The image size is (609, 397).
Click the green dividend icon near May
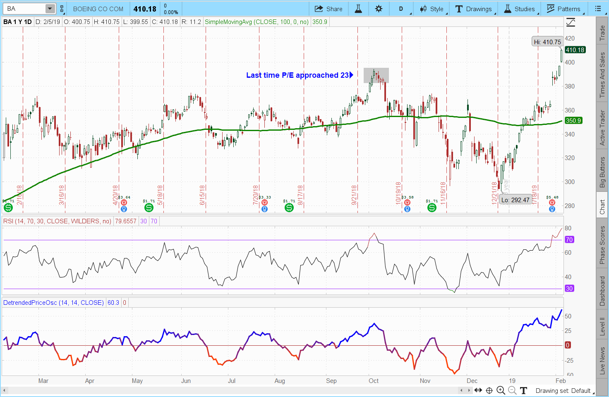(x=149, y=208)
